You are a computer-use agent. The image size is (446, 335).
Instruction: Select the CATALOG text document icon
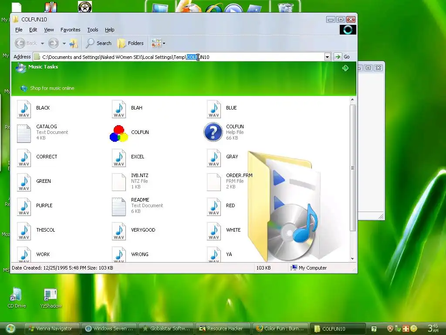coord(24,133)
